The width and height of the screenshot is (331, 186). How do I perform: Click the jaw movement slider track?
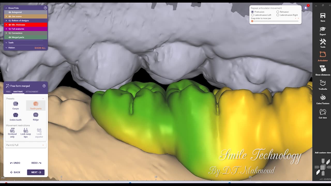point(275,21)
